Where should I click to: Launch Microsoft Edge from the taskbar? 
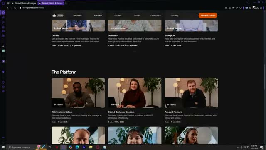click(x=77, y=147)
